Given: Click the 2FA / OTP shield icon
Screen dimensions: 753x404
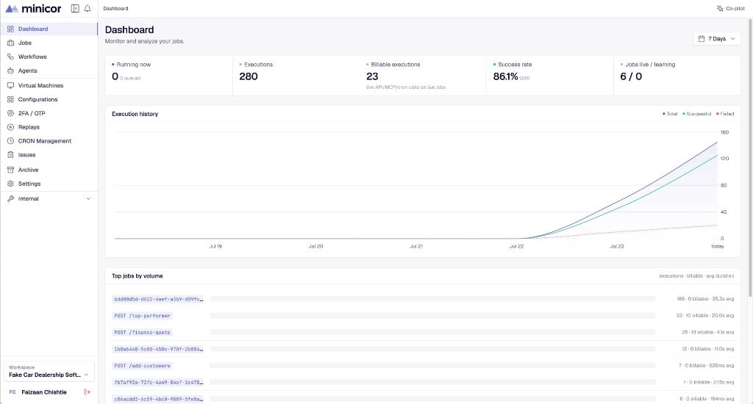Looking at the screenshot, I should coord(10,113).
